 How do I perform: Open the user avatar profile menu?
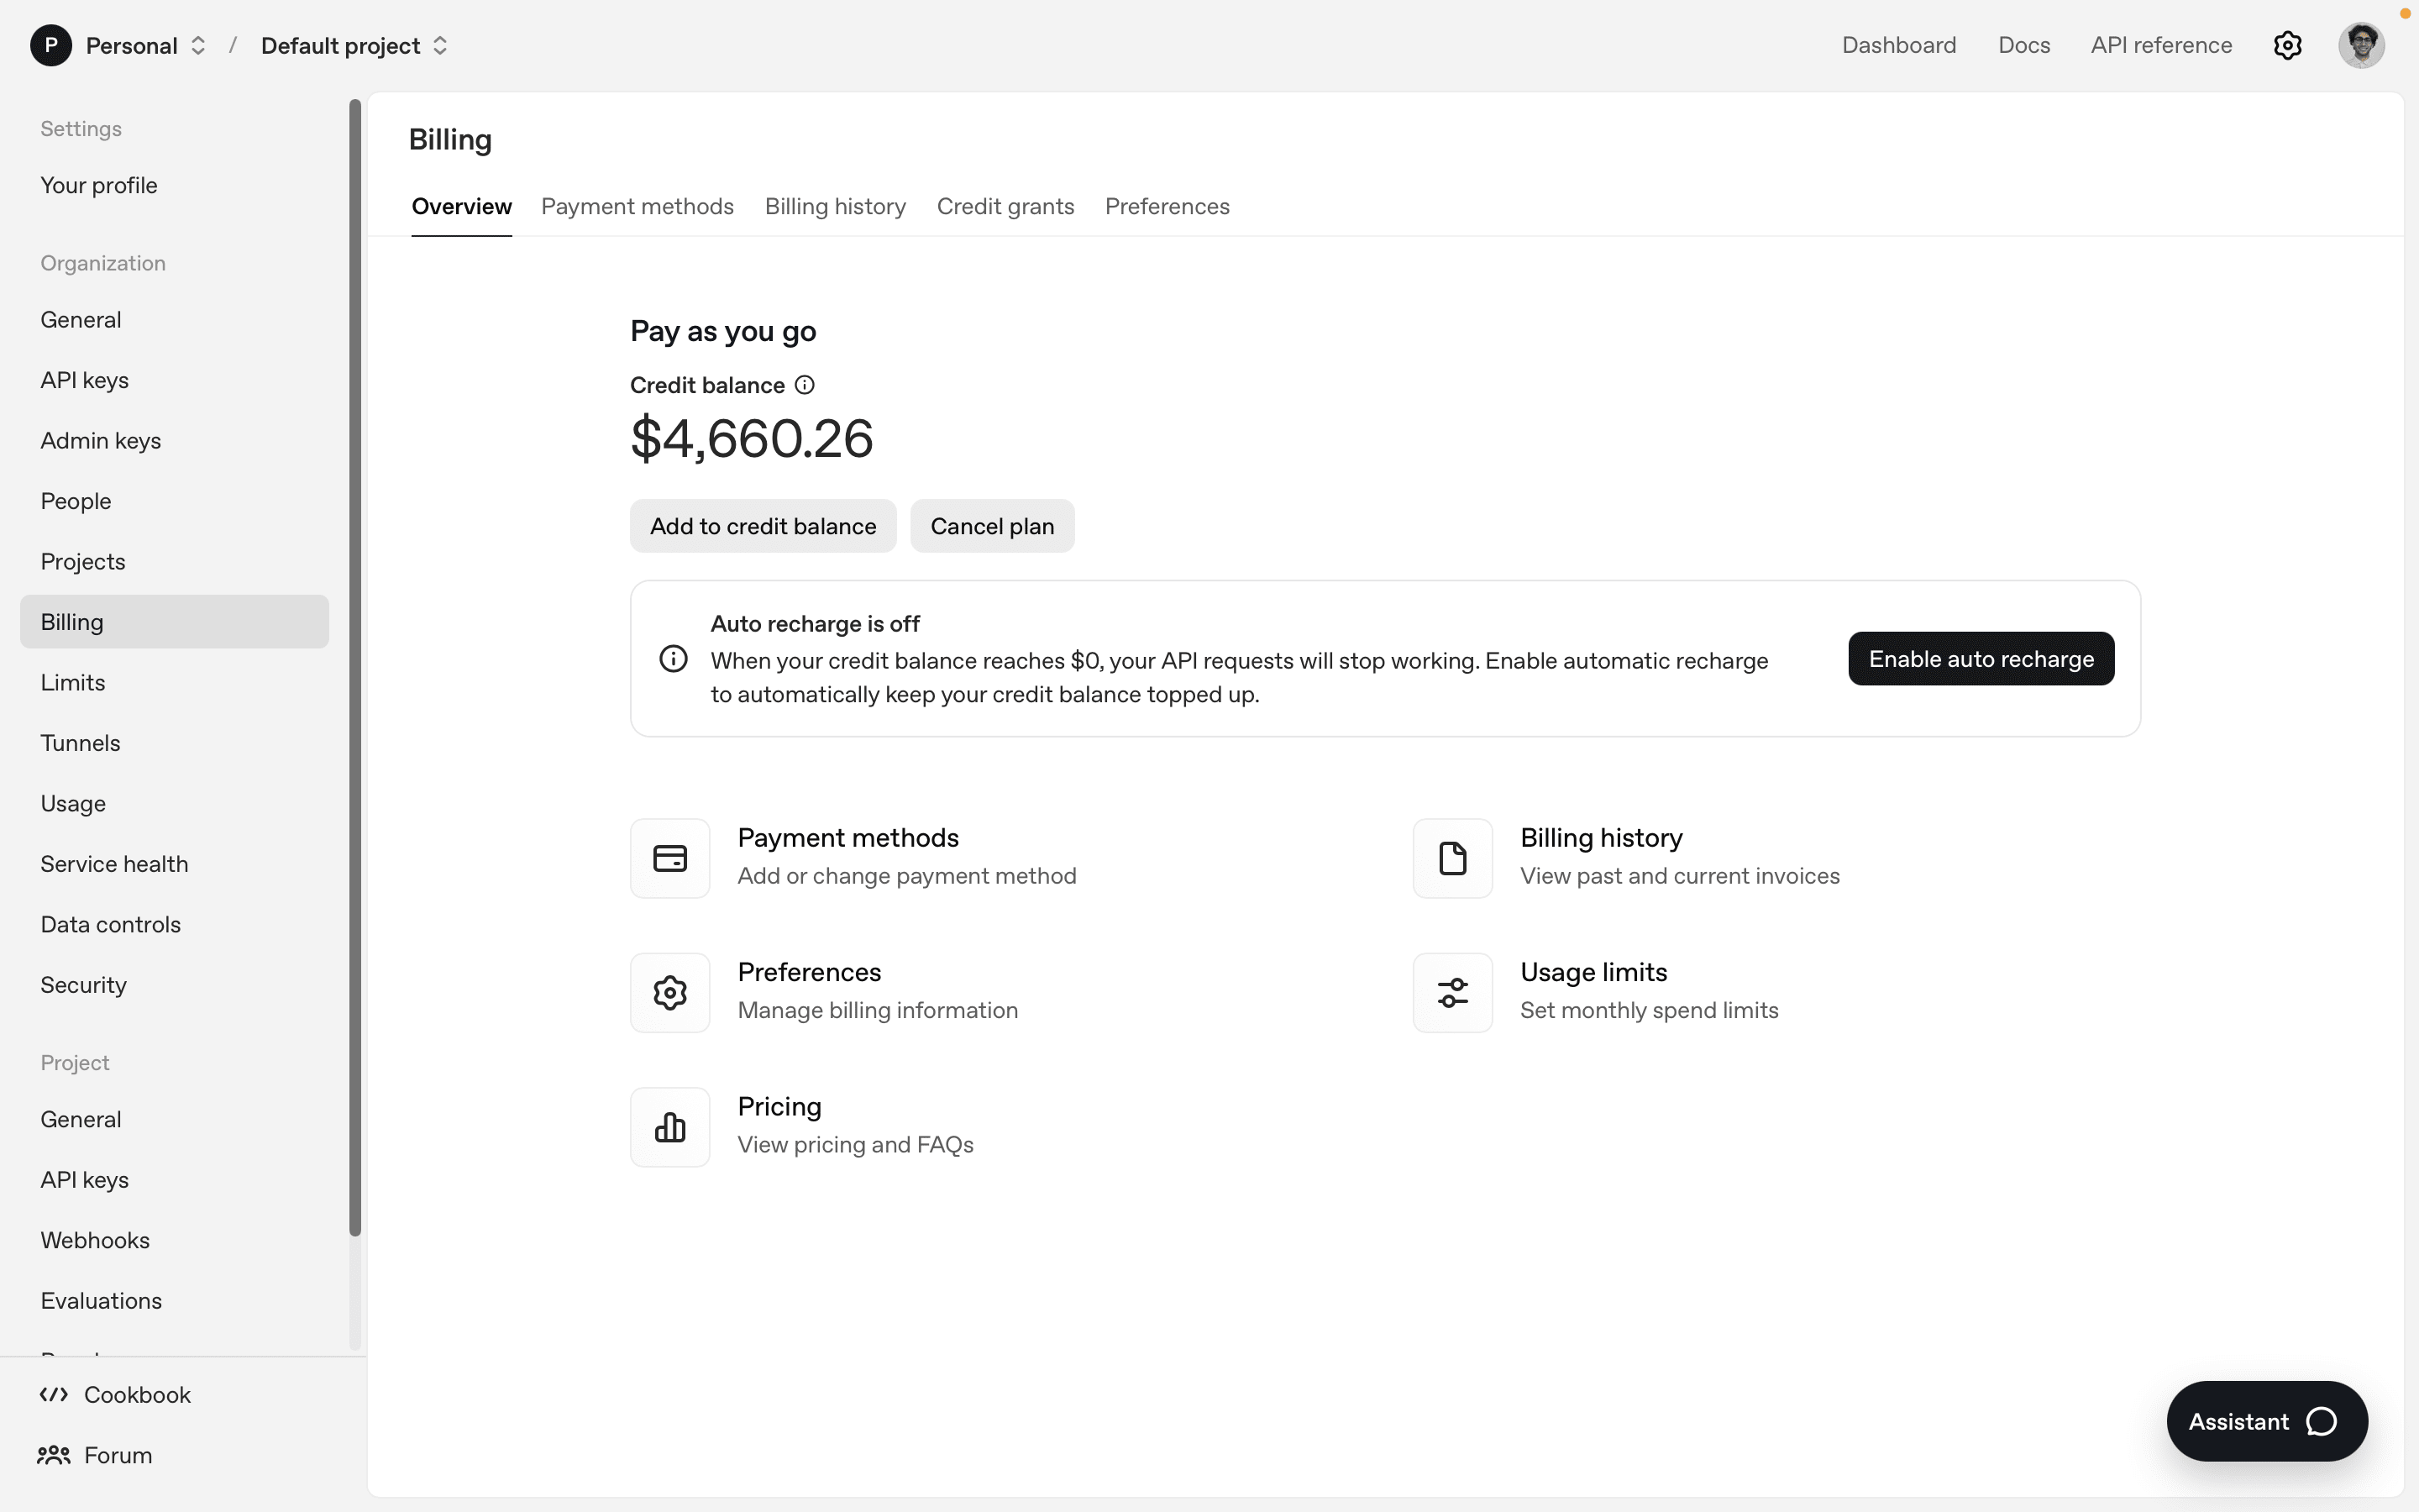coord(2361,45)
